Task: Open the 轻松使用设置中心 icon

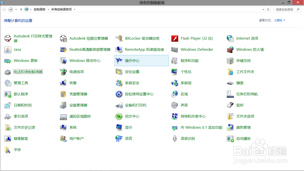Action: (x=119, y=94)
